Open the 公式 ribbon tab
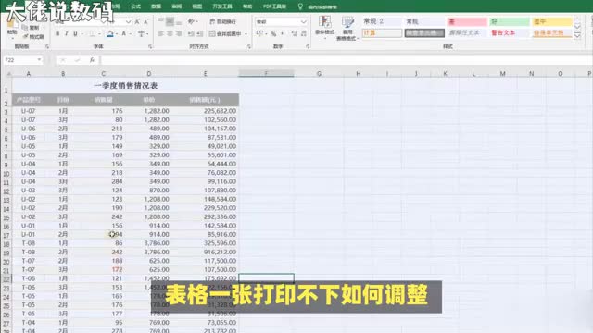The image size is (593, 333). pyautogui.click(x=136, y=6)
